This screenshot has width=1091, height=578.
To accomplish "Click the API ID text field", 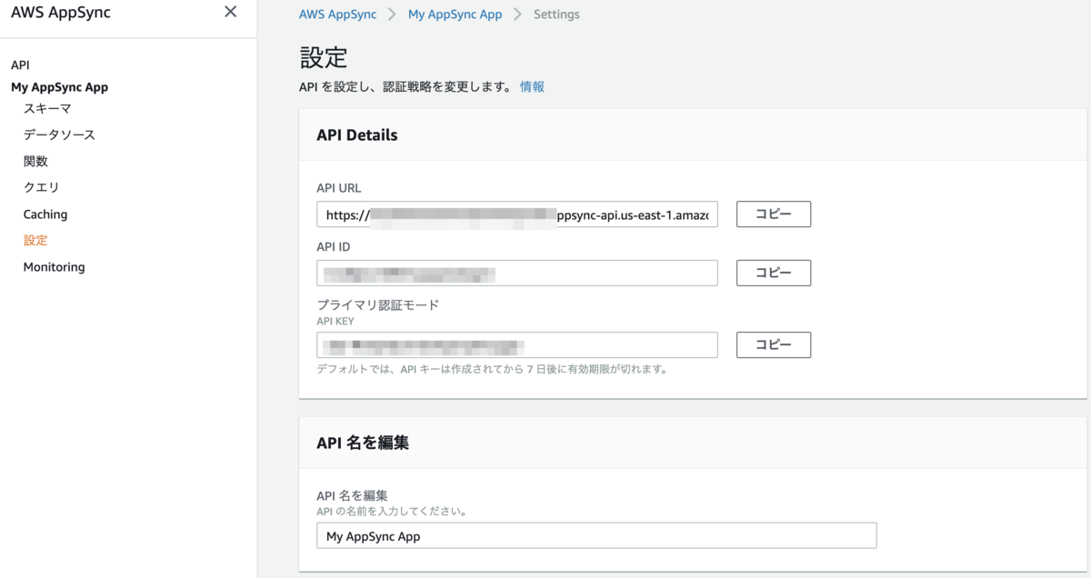I will click(x=517, y=273).
